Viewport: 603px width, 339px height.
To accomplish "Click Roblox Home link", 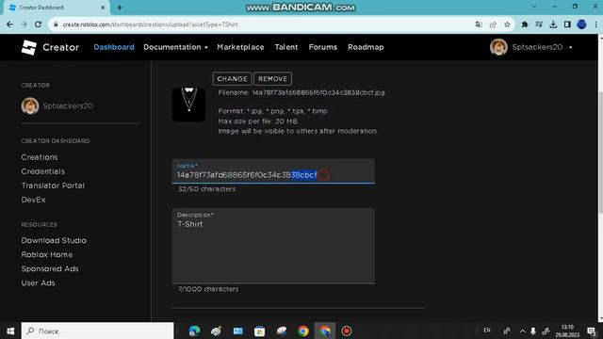I will [47, 255].
